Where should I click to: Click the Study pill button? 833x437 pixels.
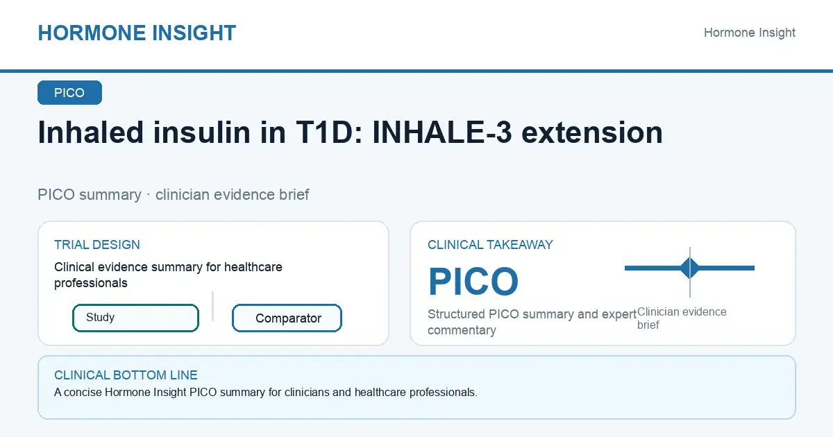pyautogui.click(x=135, y=318)
